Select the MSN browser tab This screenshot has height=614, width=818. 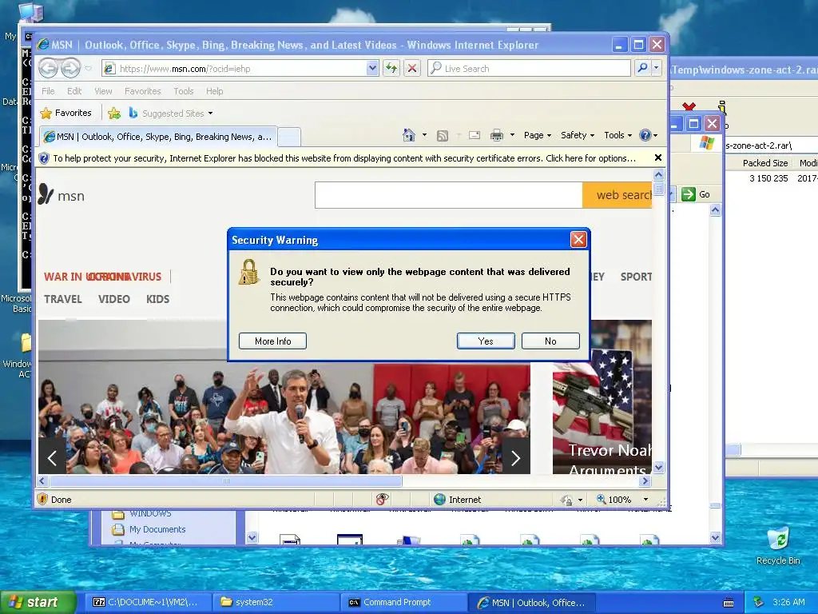click(x=158, y=137)
